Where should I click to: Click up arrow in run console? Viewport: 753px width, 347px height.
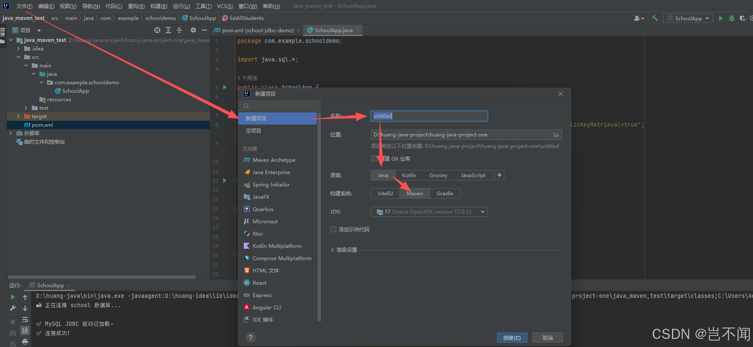(x=25, y=297)
